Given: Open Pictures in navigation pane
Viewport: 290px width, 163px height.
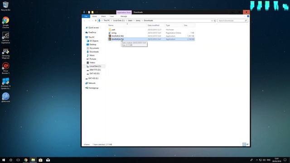Looking at the screenshot, I should (92, 59).
